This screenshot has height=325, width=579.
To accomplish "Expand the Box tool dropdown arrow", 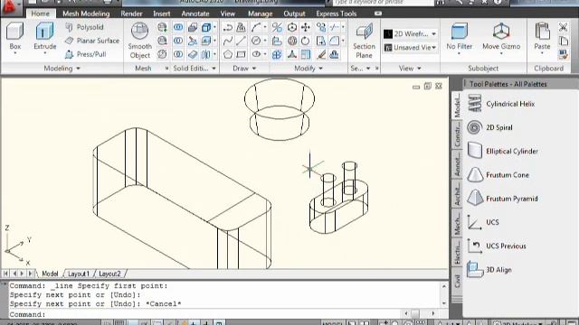I will coord(15,53).
